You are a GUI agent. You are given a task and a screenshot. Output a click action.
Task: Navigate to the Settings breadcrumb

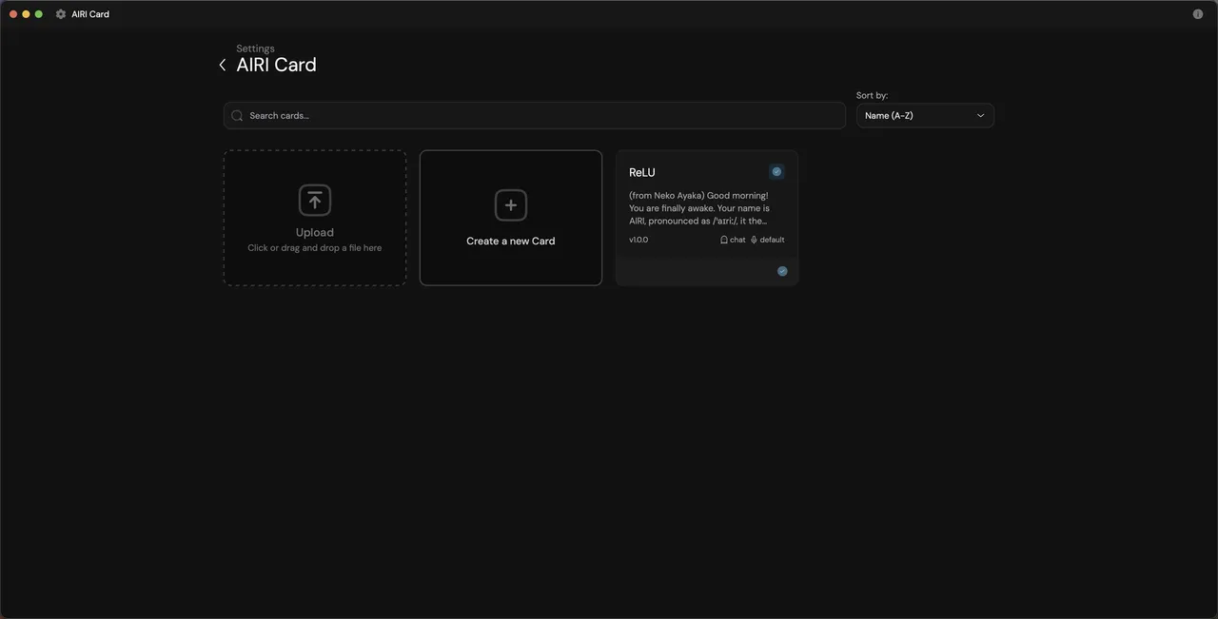pos(255,48)
